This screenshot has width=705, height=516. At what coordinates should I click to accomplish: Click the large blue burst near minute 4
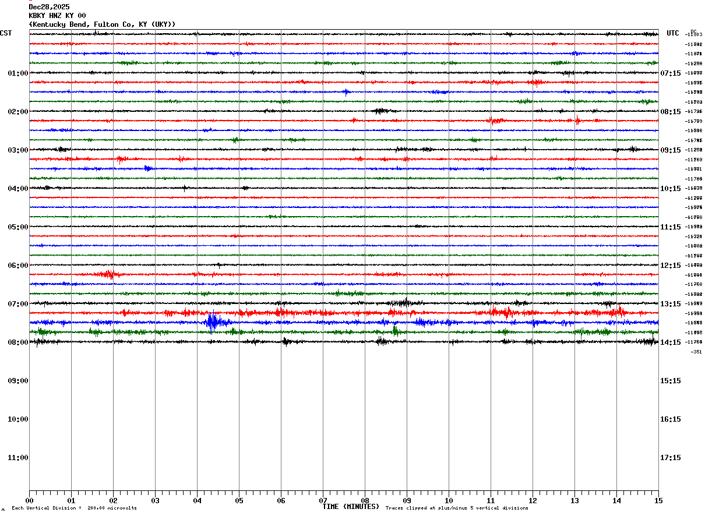point(213,321)
